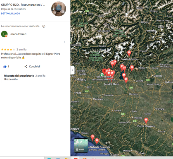Click the MaxiFit Ghedi place label
This screenshot has width=173, height=159.
pyautogui.click(x=111, y=84)
